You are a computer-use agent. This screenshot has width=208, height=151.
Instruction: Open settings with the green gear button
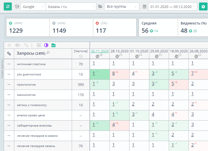[x=203, y=6]
